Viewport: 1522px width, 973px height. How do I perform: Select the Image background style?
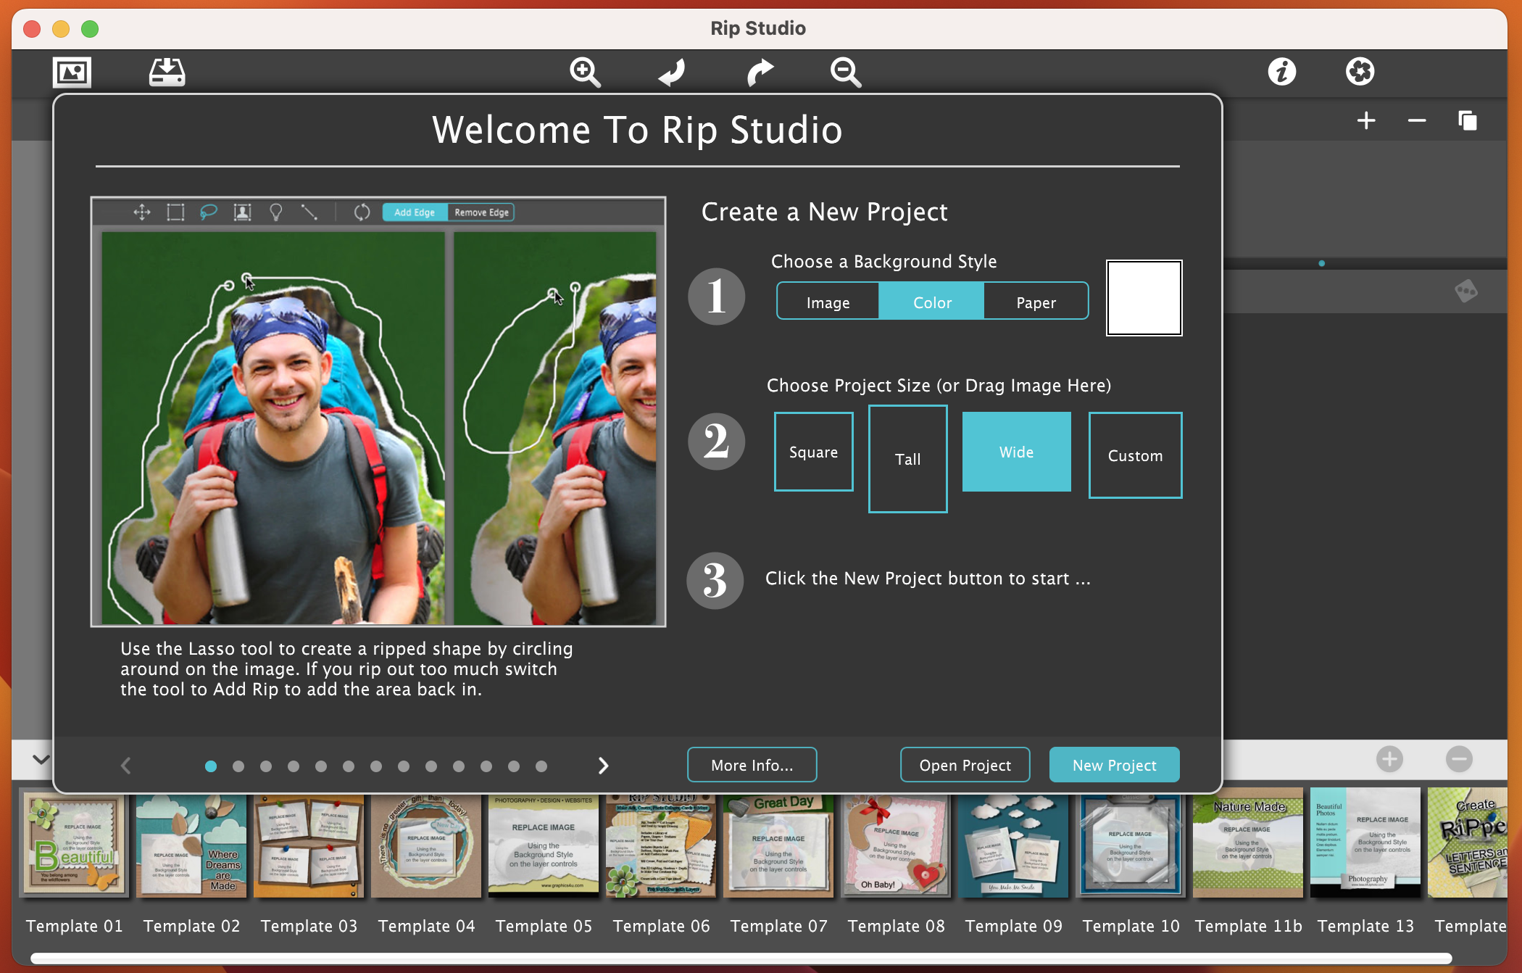coord(828,302)
